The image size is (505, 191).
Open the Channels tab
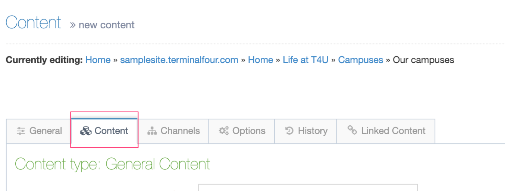(x=173, y=131)
